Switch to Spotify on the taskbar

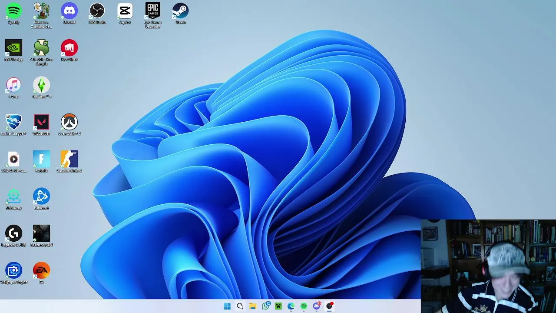pos(304,306)
